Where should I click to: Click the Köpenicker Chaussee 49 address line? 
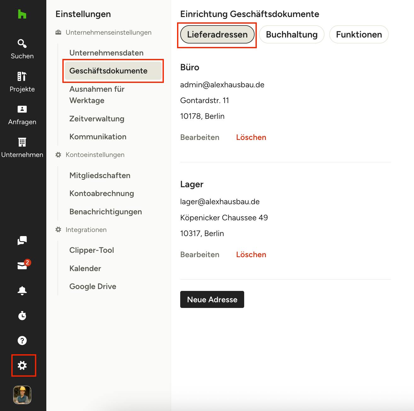(x=224, y=218)
